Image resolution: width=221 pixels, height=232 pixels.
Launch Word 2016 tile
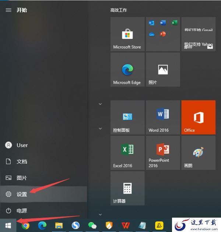(163, 117)
